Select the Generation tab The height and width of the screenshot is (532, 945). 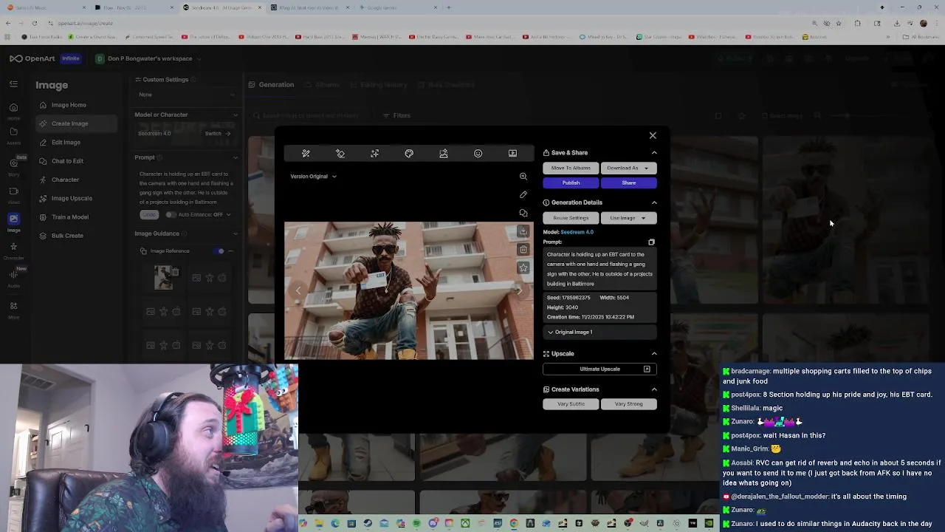(x=271, y=84)
